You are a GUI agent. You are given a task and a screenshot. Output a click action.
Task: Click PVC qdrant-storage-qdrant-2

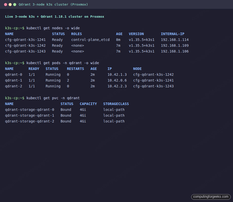[30, 121]
